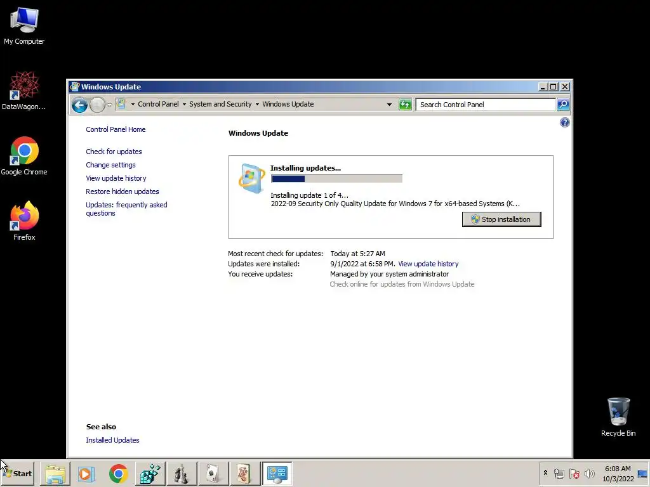The height and width of the screenshot is (487, 650).
Task: Click the green Refresh button
Action: [405, 105]
